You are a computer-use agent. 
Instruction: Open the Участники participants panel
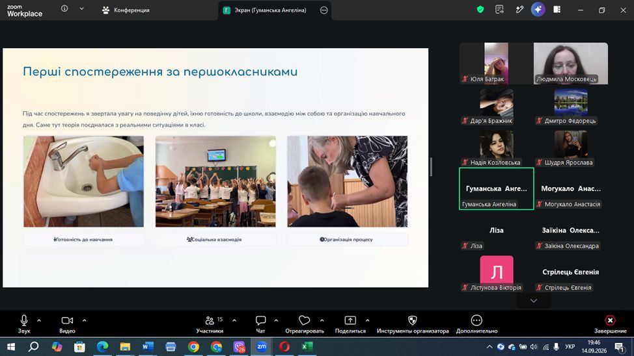(210, 325)
